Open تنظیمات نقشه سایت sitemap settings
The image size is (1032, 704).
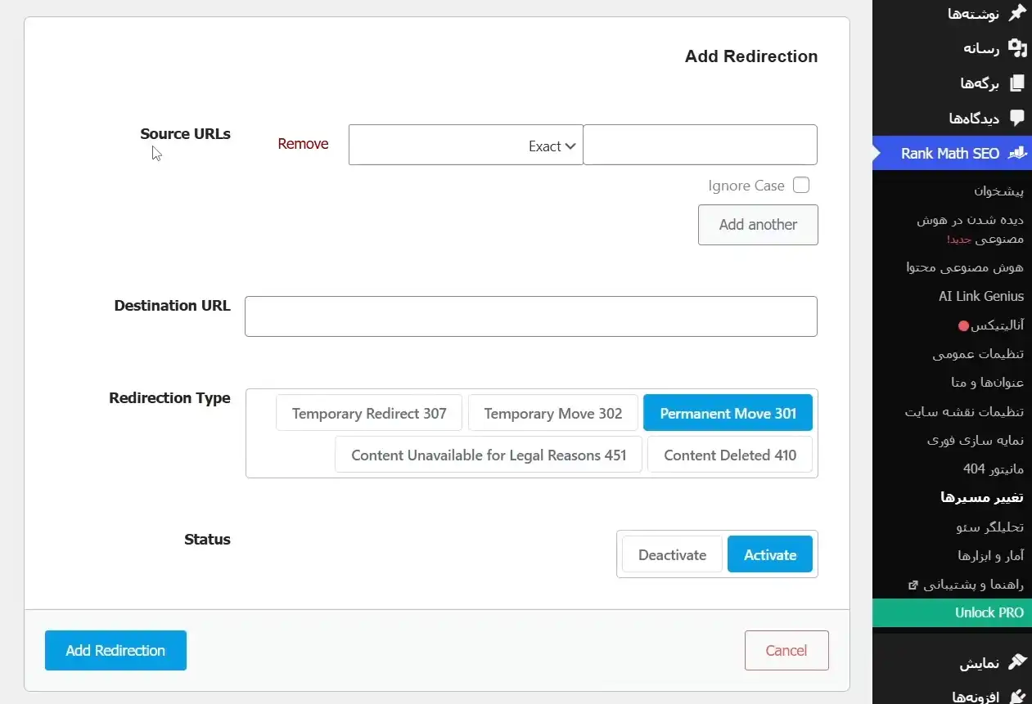[x=964, y=411]
